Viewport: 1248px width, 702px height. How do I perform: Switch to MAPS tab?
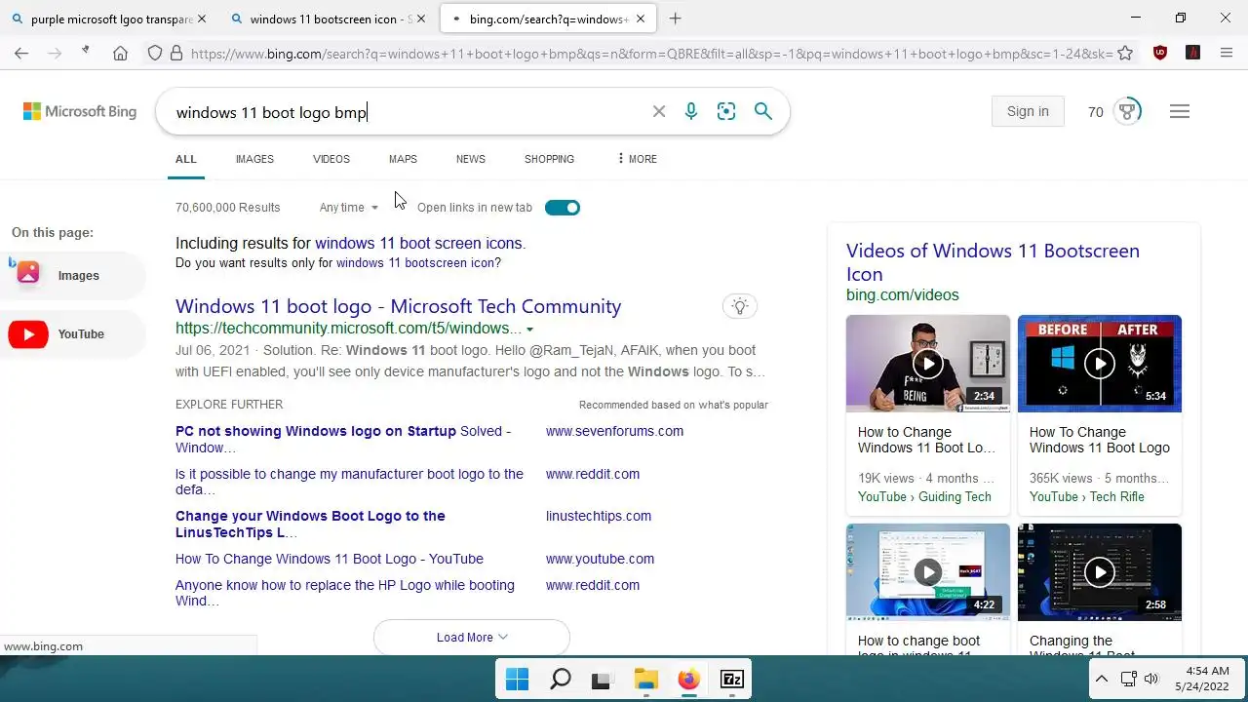tap(403, 159)
